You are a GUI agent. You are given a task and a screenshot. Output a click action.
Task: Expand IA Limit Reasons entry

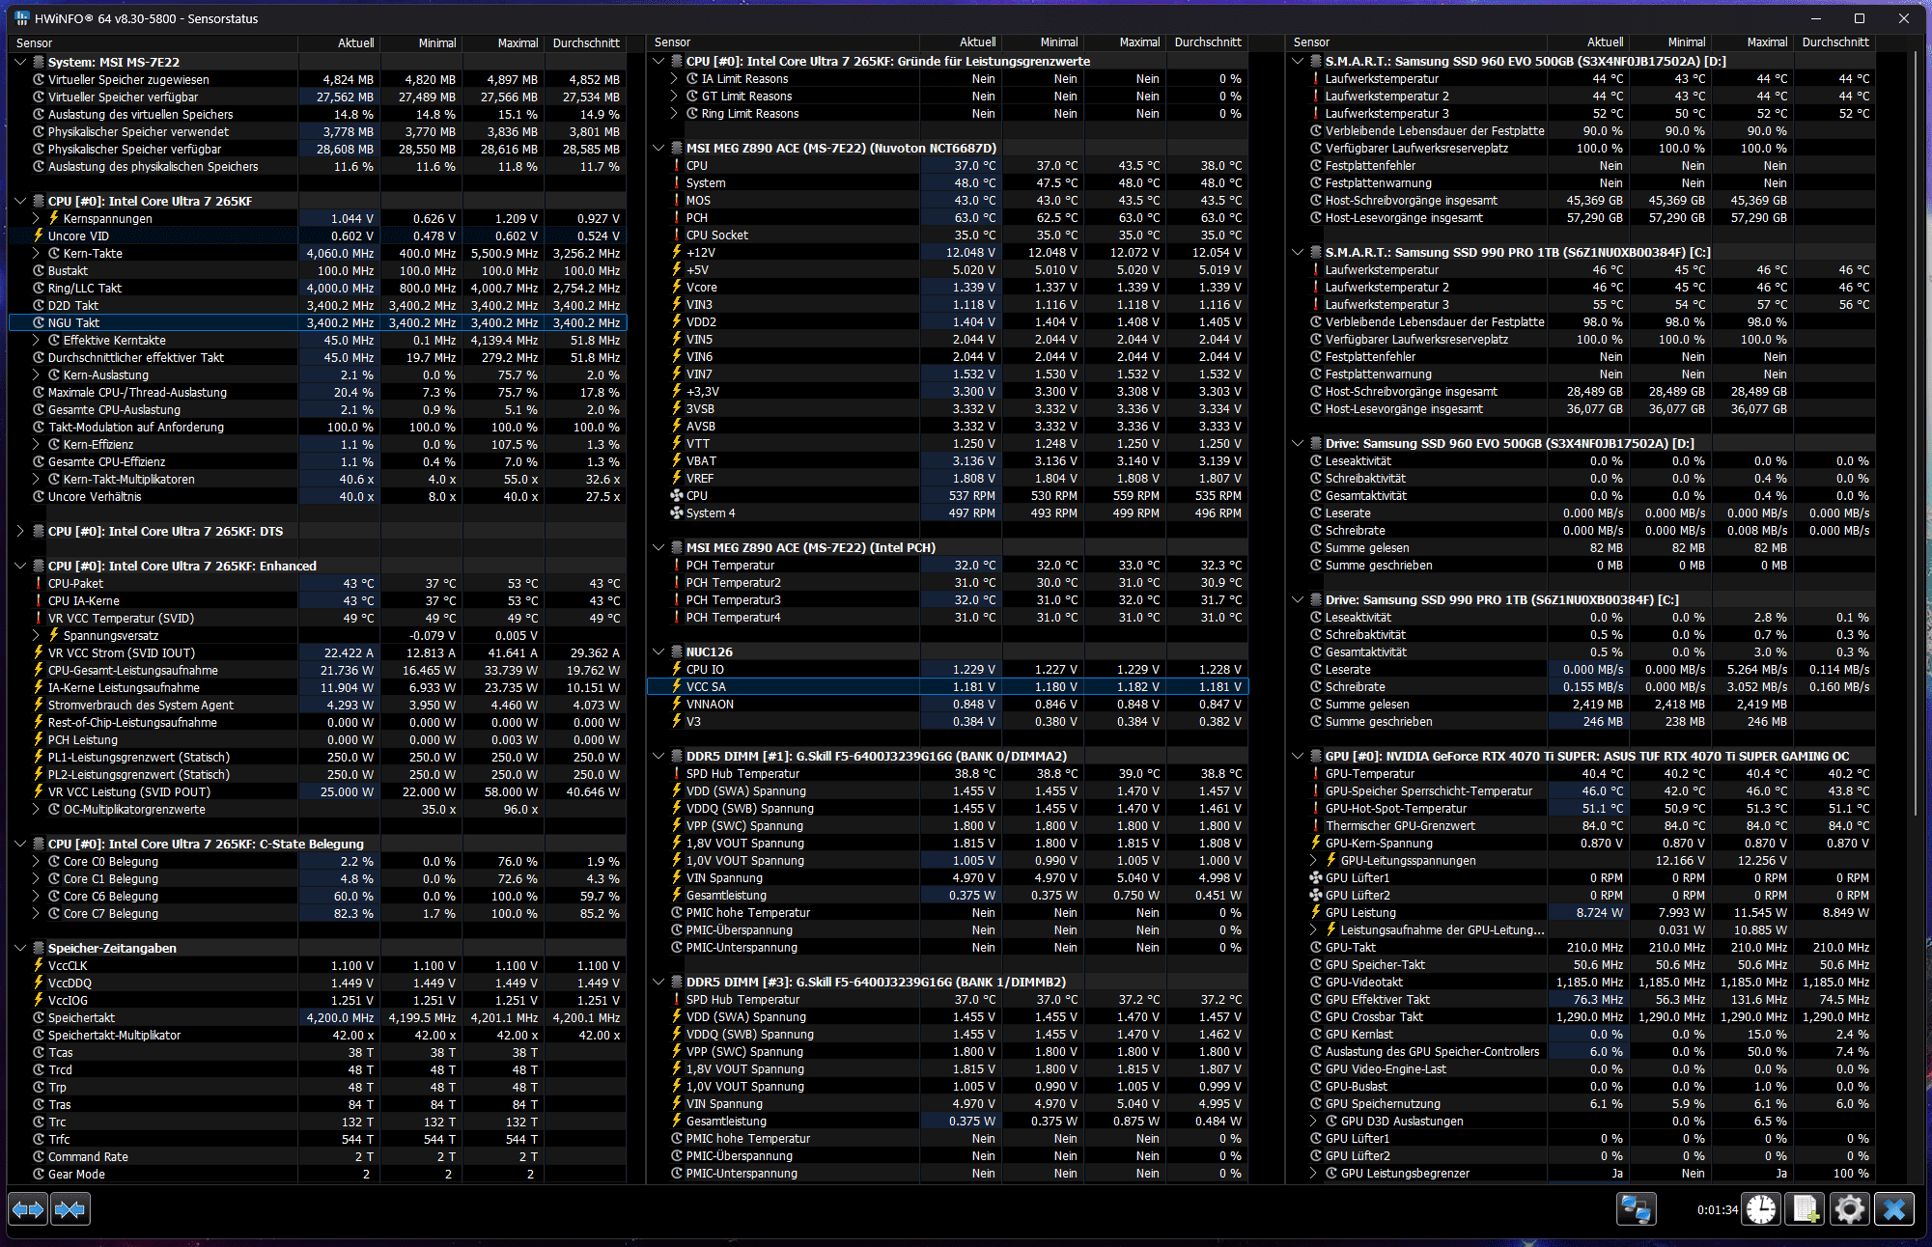[x=675, y=79]
